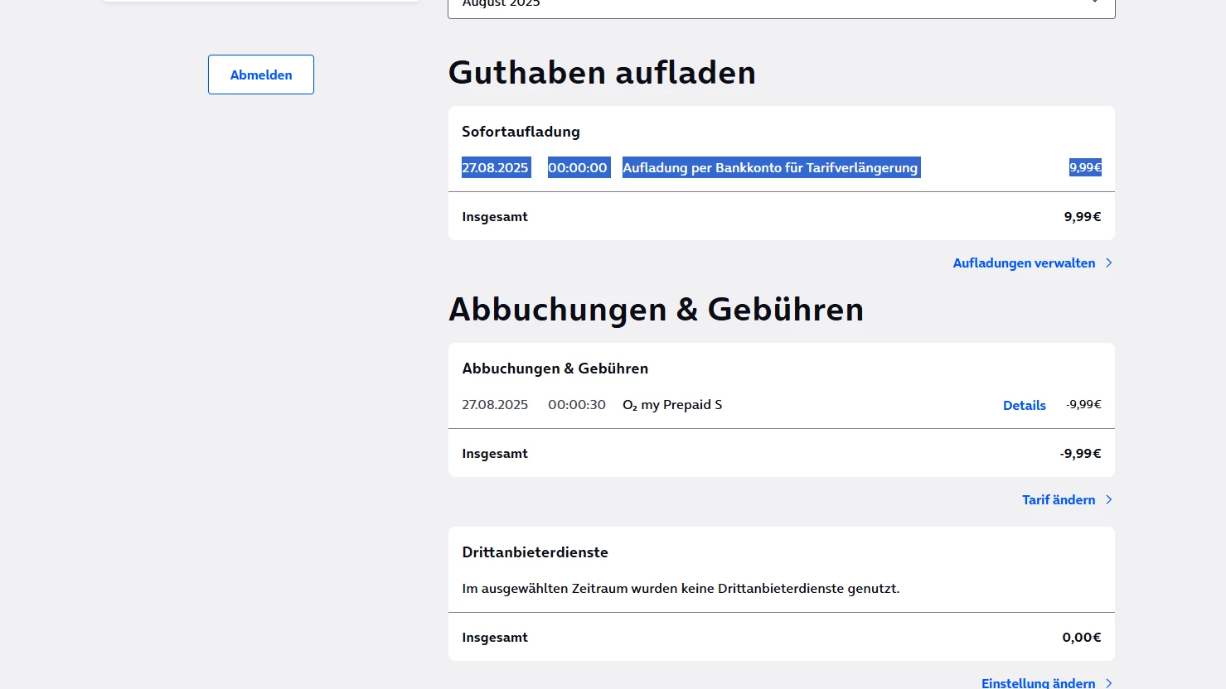Click the time 00:00:30 in Abbuchungen row
This screenshot has width=1226, height=689.
click(577, 405)
